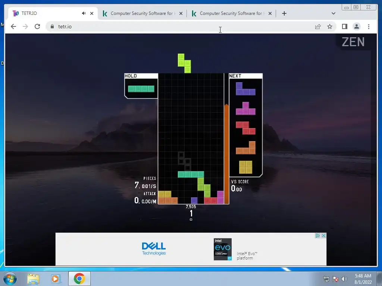The image size is (382, 286).
Task: Bookmark this page with star icon
Action: tap(330, 26)
